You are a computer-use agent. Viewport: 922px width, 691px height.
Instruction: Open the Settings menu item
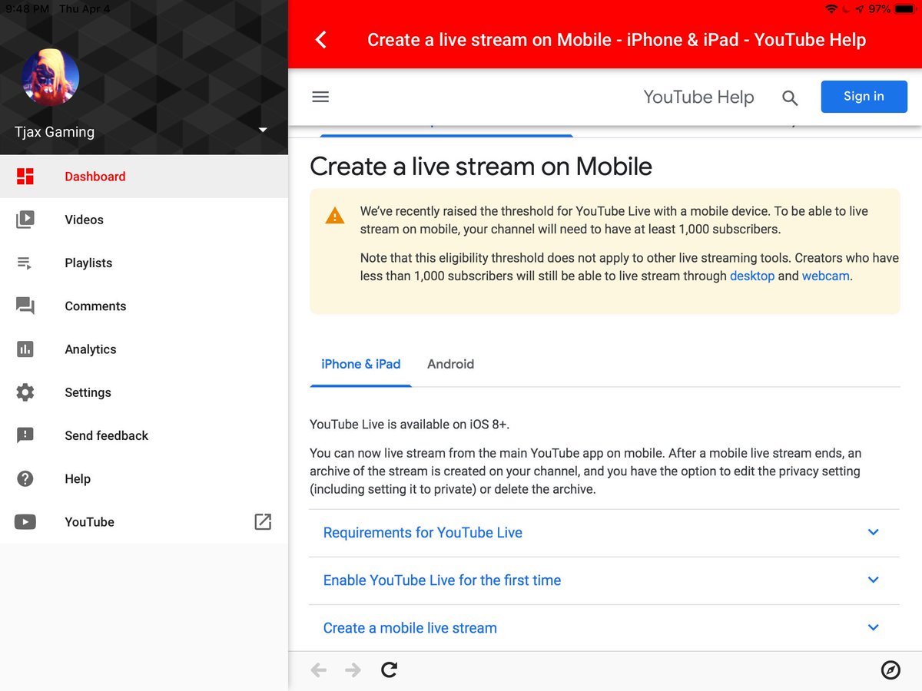(144, 392)
